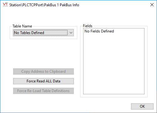Select the No Fields Defined list entry

pos(99,31)
